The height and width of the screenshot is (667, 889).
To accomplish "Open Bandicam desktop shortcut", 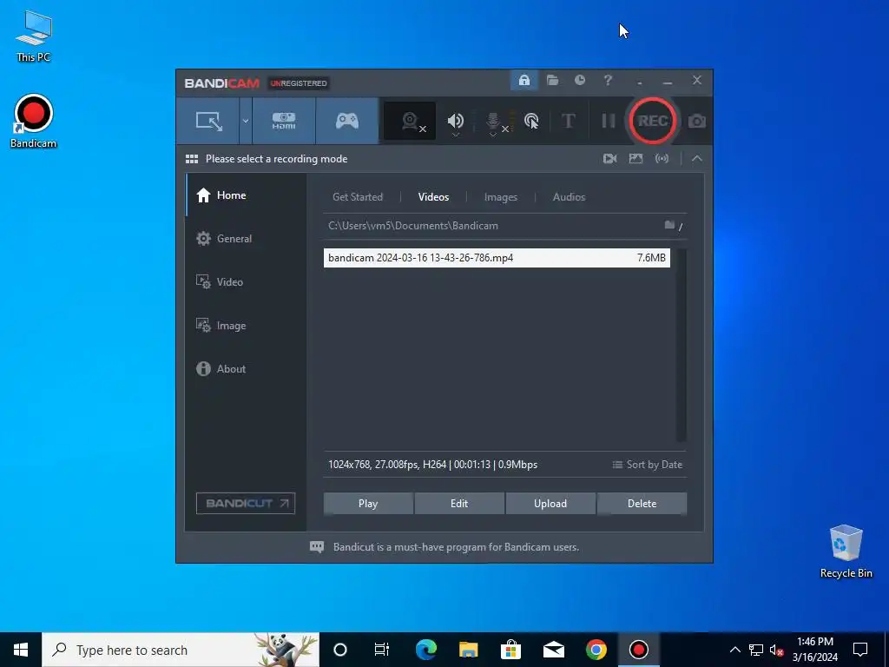I will point(33,122).
